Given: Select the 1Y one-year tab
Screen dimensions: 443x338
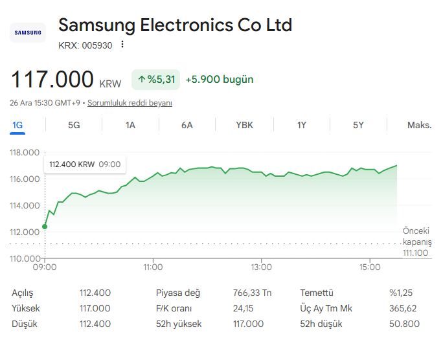Looking at the screenshot, I should click(302, 125).
